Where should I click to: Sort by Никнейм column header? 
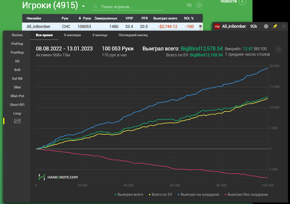click(x=34, y=18)
